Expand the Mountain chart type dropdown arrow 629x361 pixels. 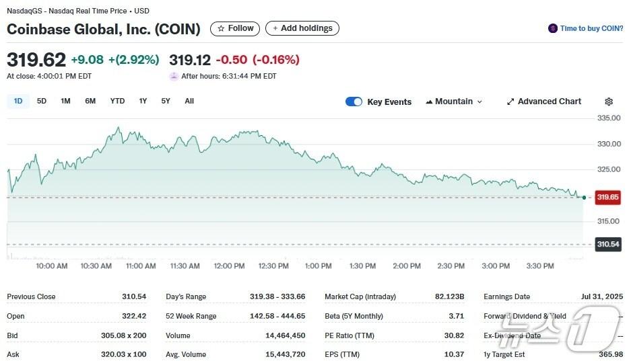(479, 102)
